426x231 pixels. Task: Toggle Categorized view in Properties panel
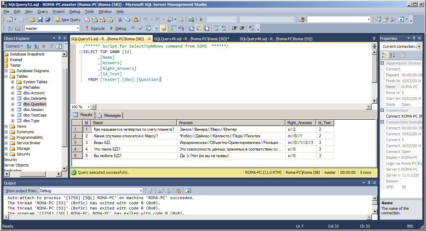[x=385, y=55]
